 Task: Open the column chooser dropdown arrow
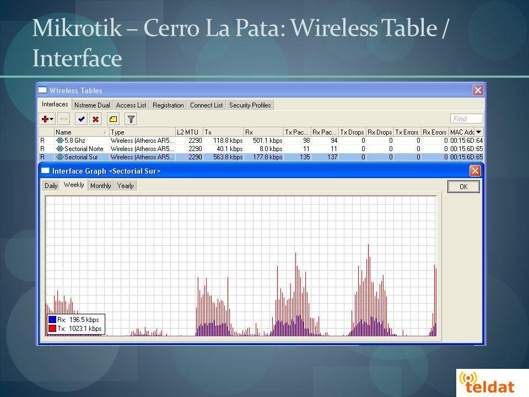[x=479, y=132]
